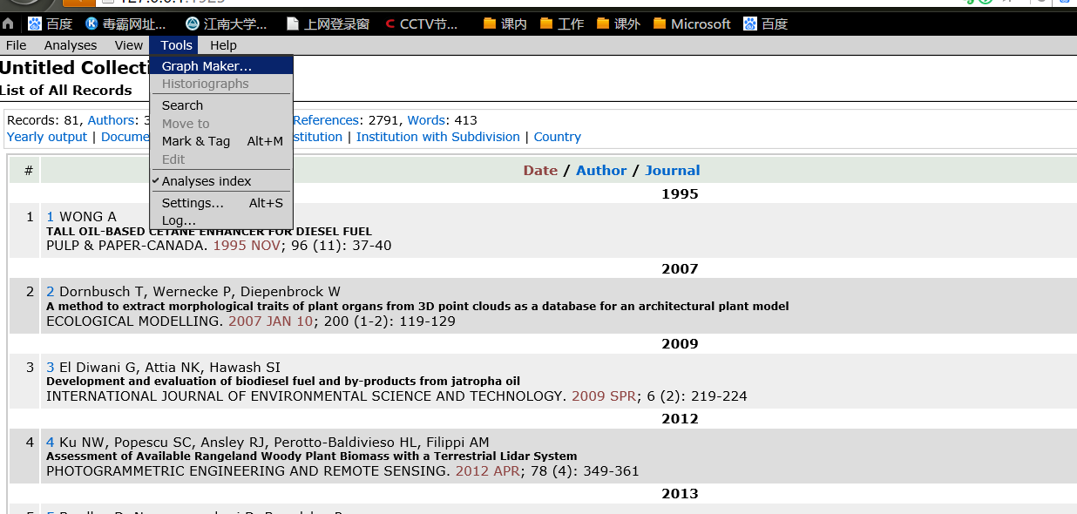Open the Microsoft bookmarks folder
This screenshot has height=514, width=1077.
691,24
